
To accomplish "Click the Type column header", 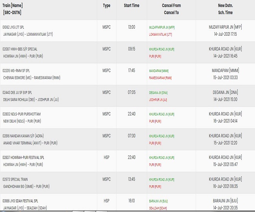I will point(107,6).
